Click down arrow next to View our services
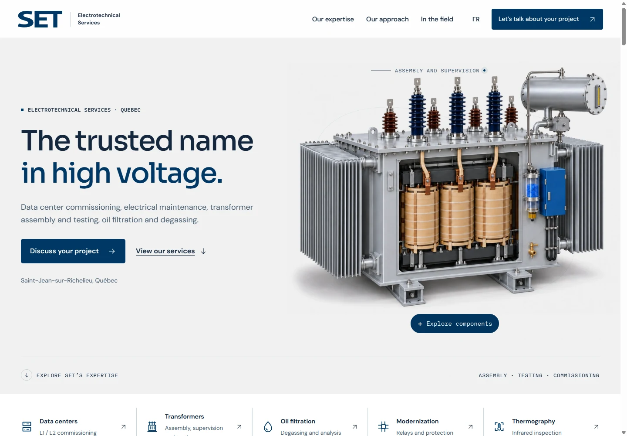The width and height of the screenshot is (627, 436). point(203,251)
